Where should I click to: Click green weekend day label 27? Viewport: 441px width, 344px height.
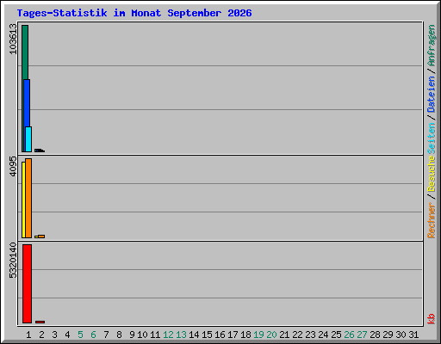tap(362, 335)
